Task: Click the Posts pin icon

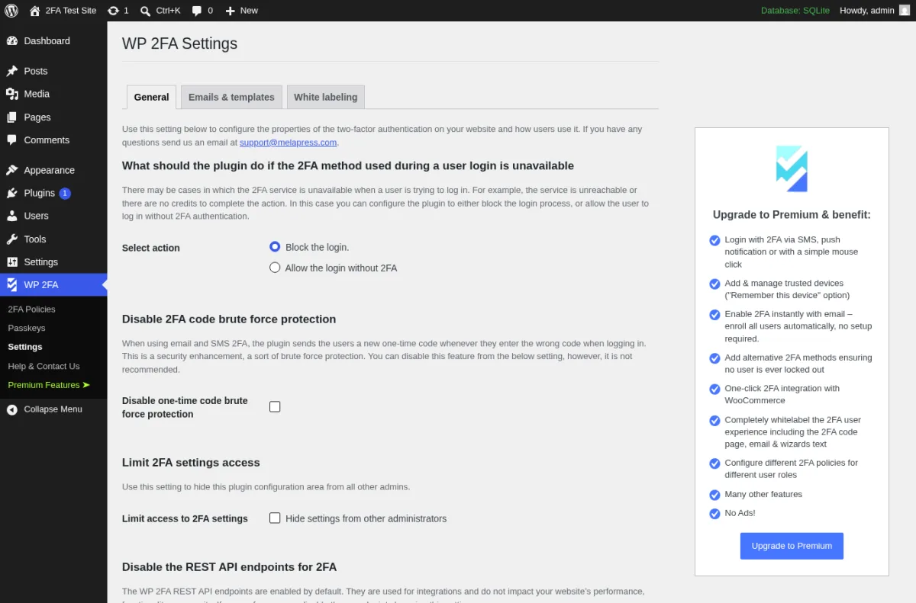Action: [12, 71]
